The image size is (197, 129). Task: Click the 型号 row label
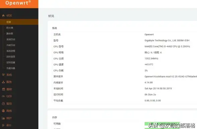pos(56,40)
